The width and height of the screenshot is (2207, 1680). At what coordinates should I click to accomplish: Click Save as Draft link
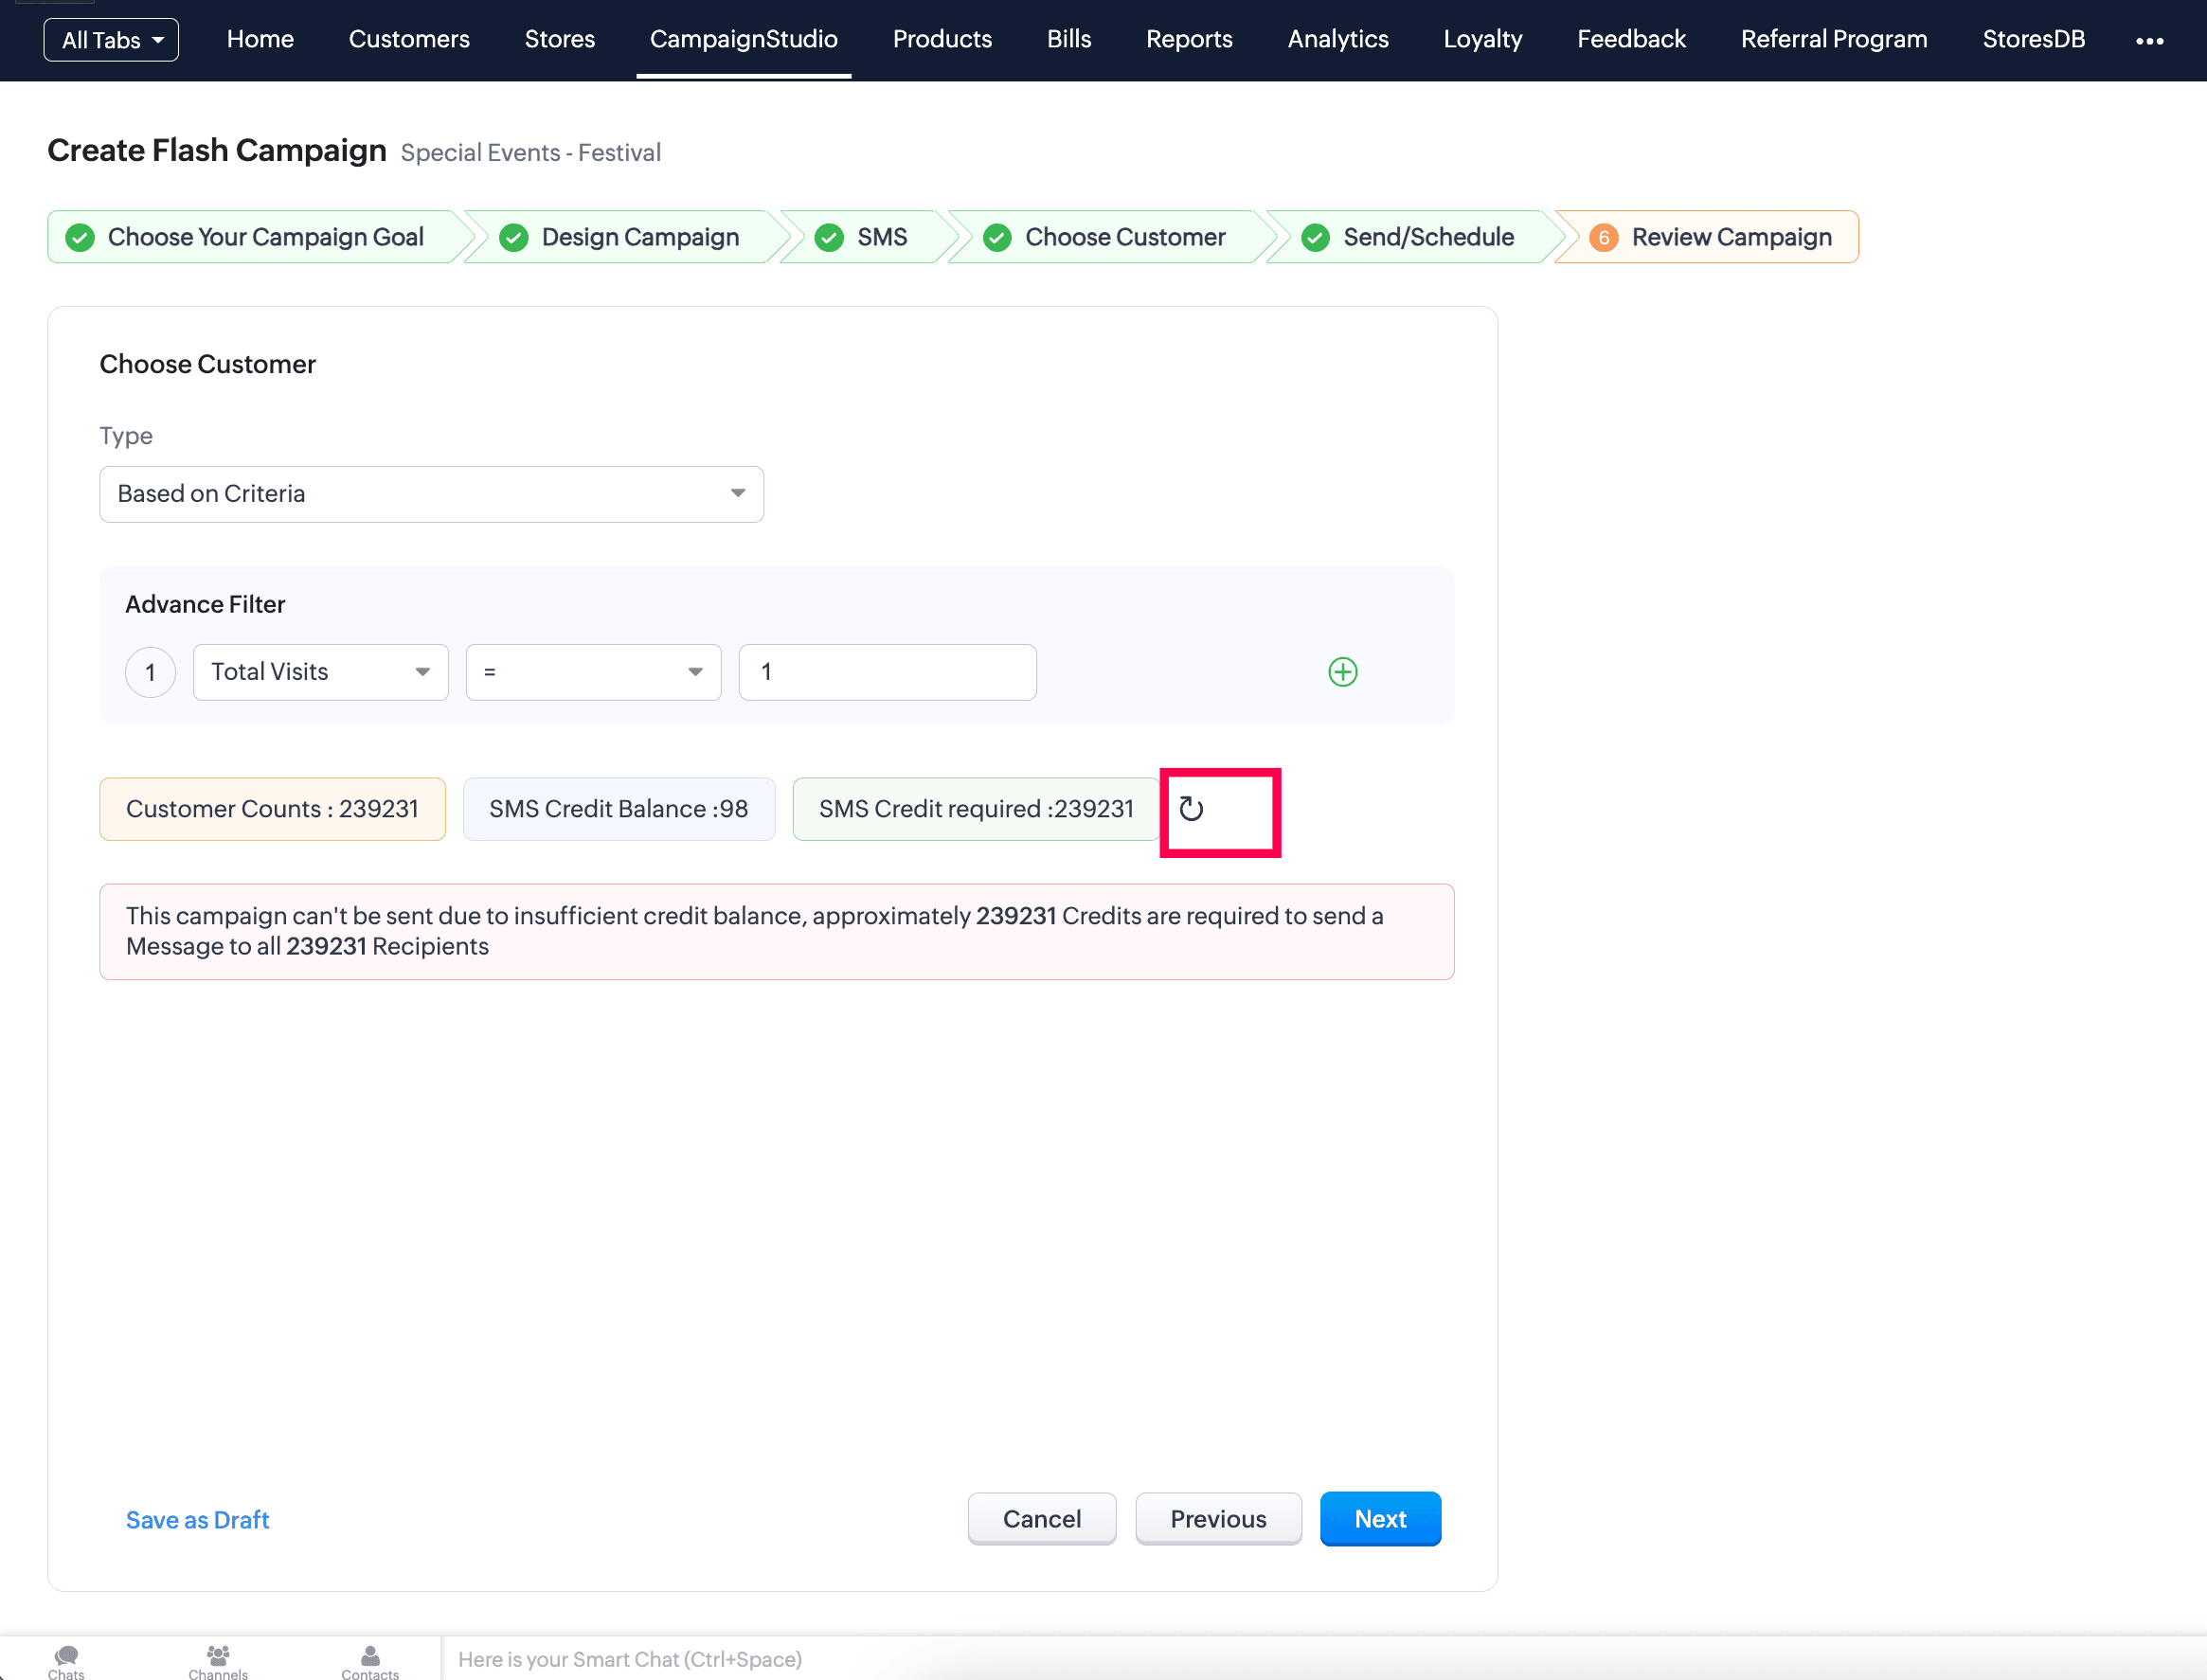[197, 1520]
